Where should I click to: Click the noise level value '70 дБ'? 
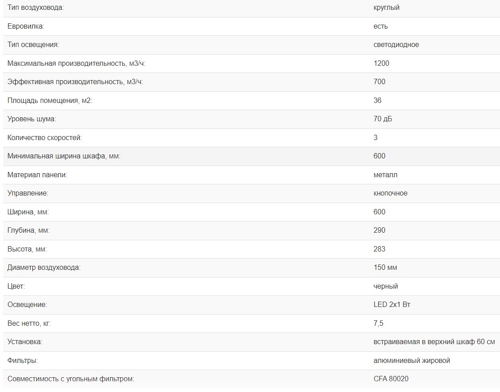383,119
